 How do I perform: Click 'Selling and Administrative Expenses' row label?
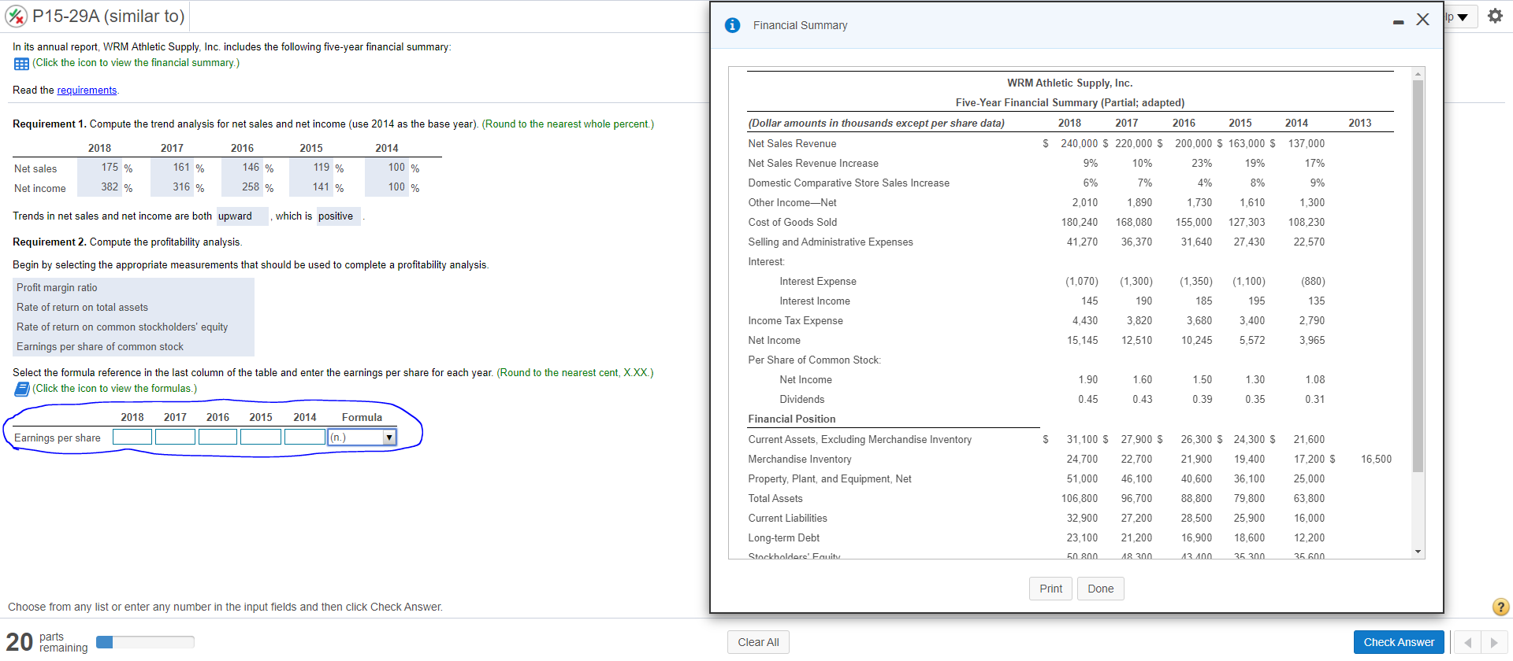click(831, 242)
